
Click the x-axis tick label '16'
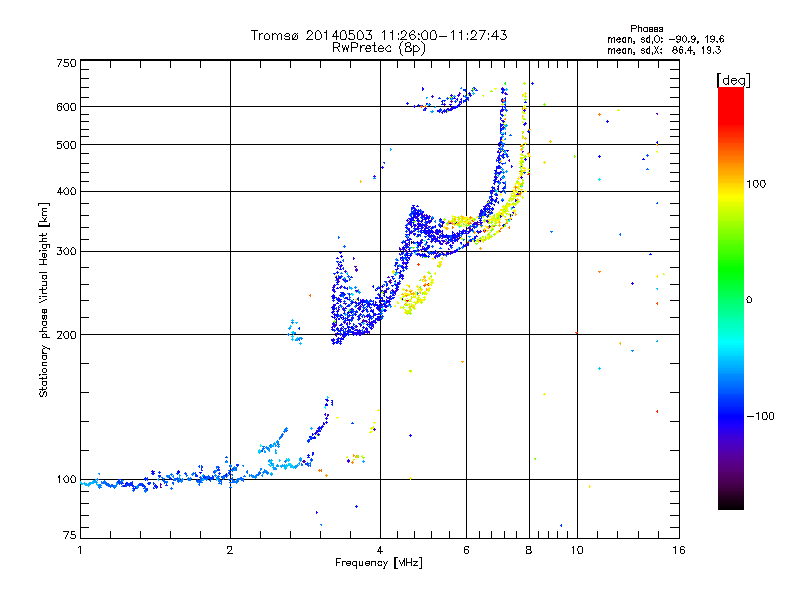click(x=679, y=550)
